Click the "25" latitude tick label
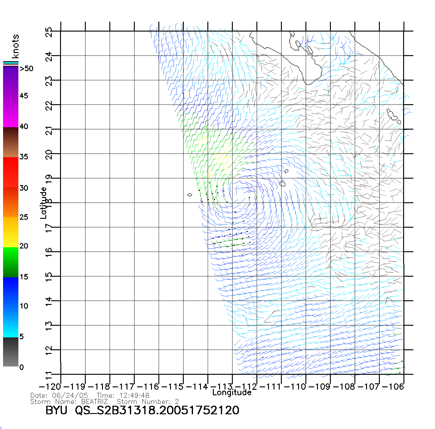Viewport: 435px width, 429px height. tap(49, 32)
